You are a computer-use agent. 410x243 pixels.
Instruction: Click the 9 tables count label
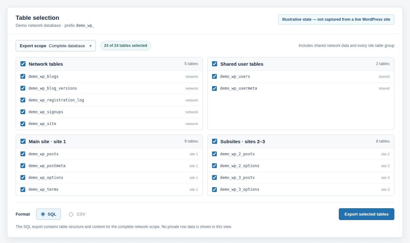coord(191,141)
